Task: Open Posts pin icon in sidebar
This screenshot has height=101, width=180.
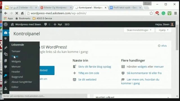Action: point(6,48)
